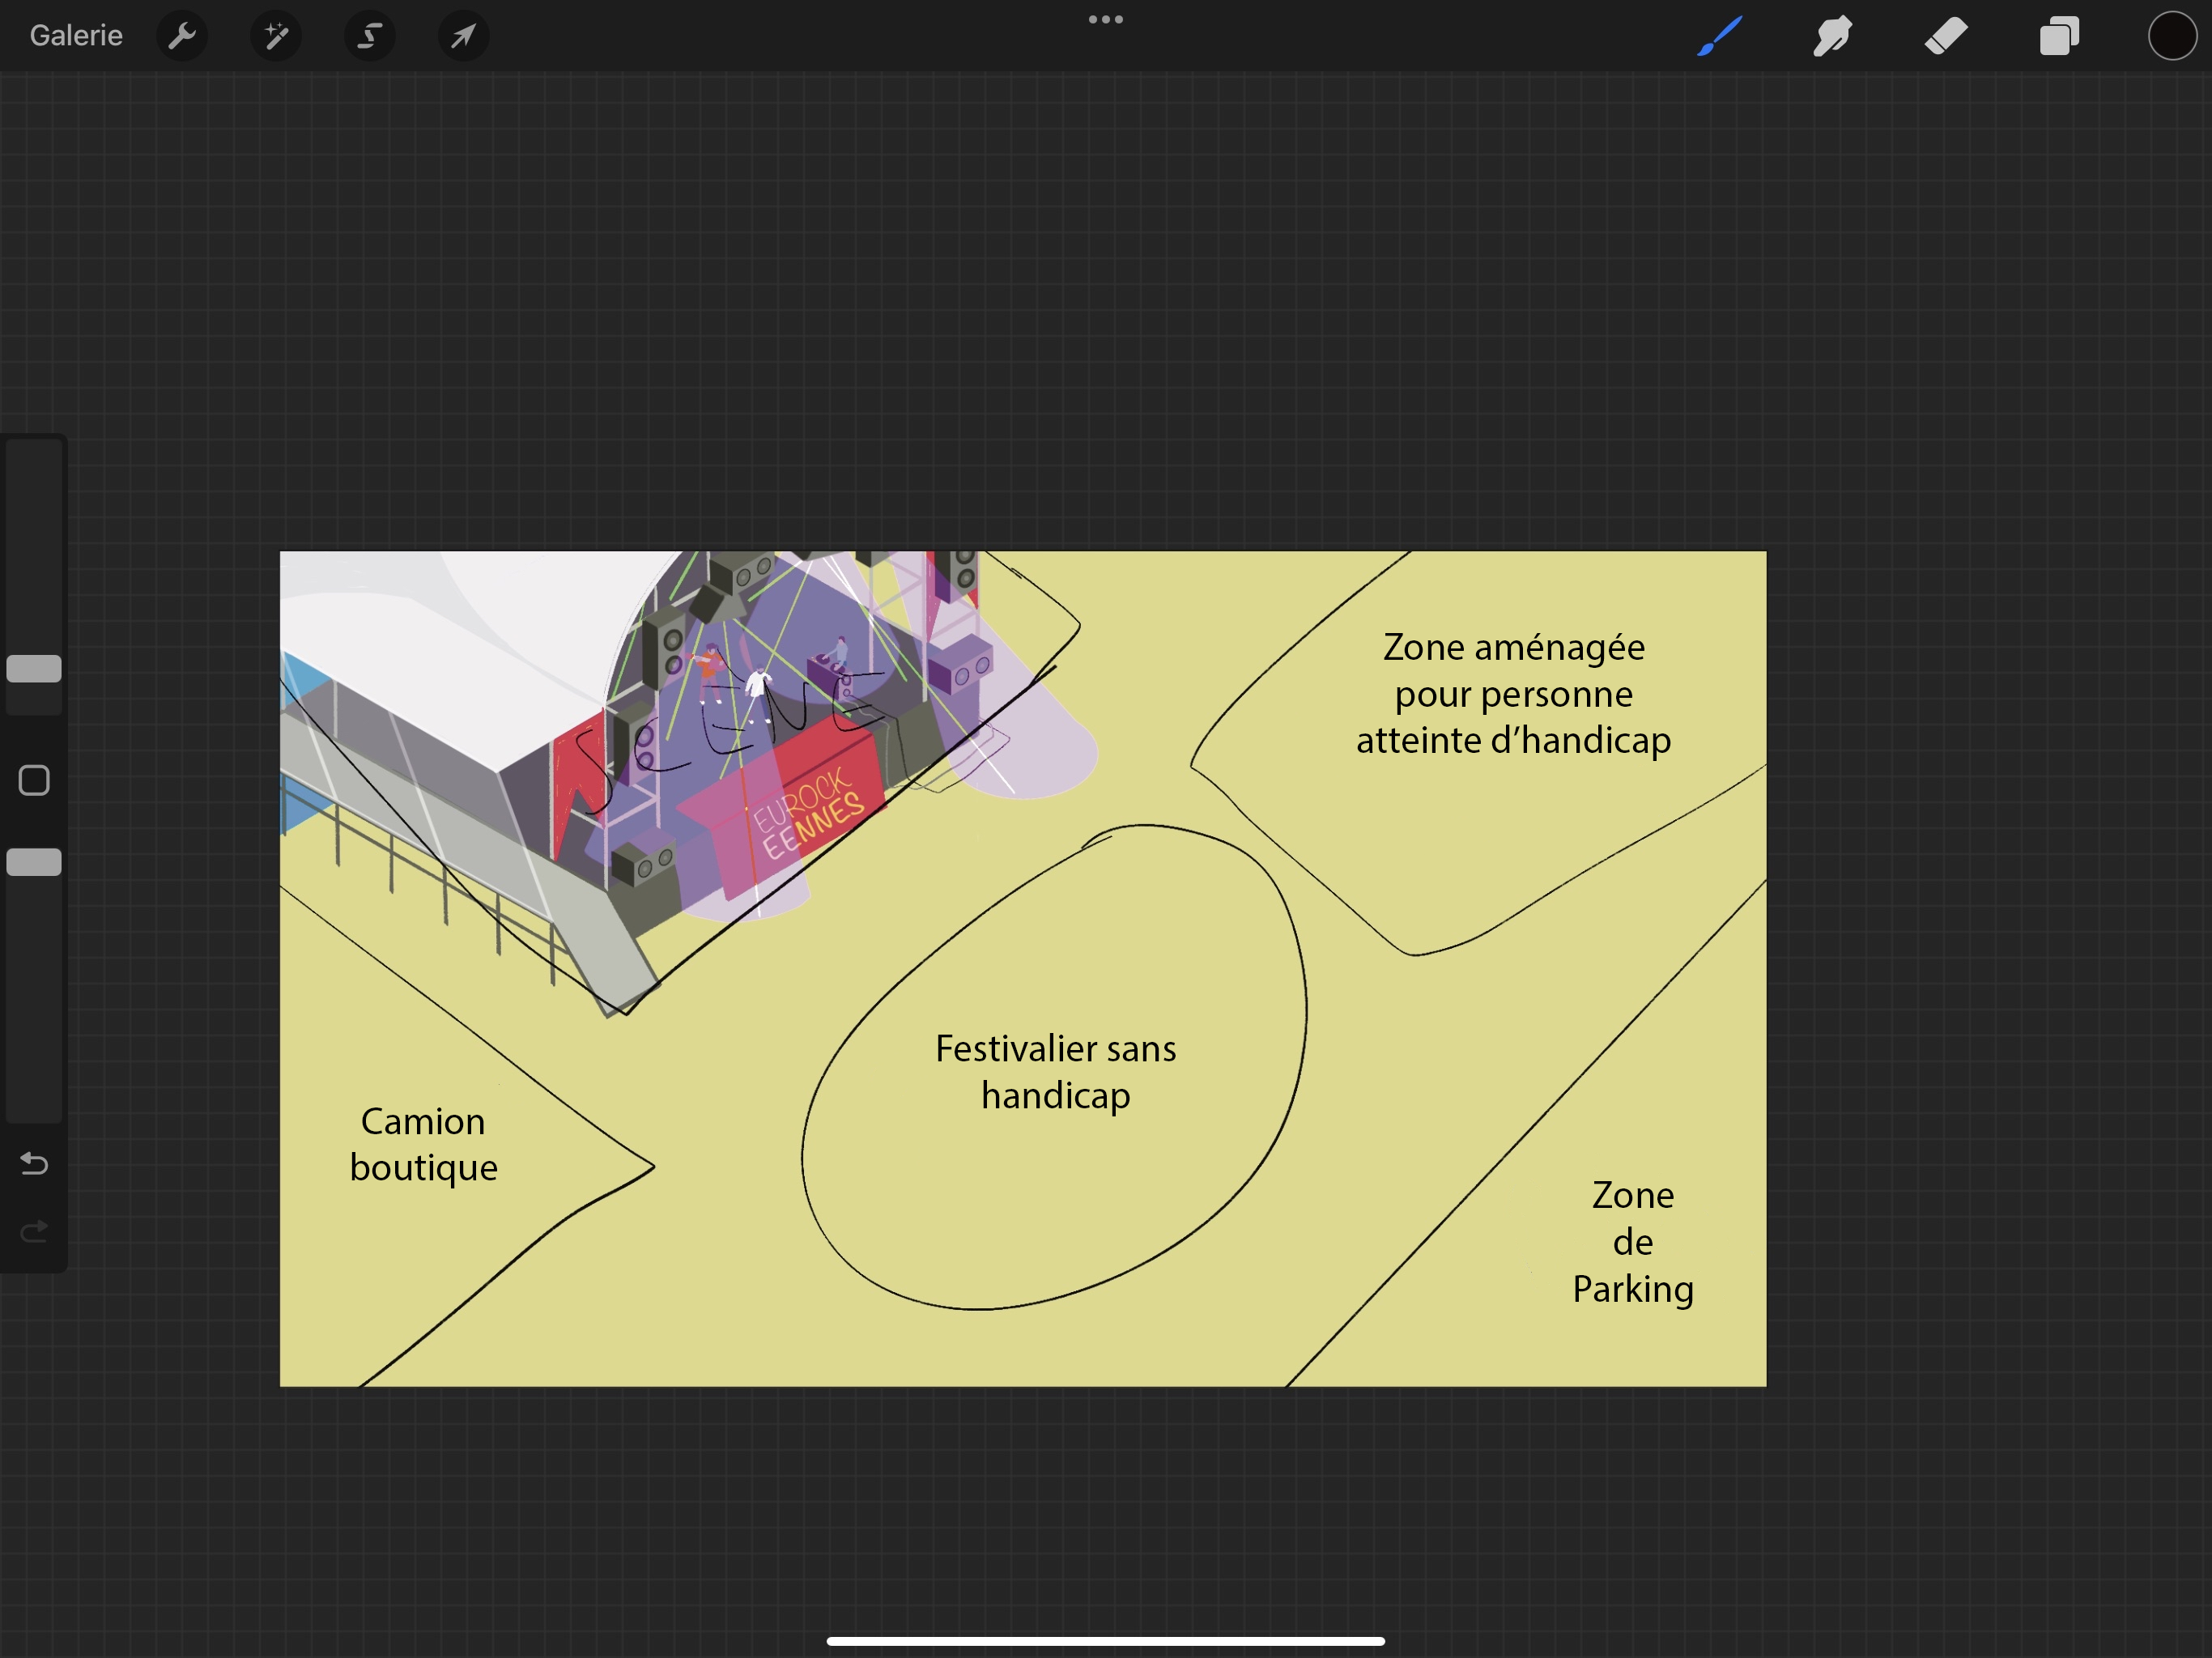Open the Layers panel
Viewport: 2212px width, 1658px height.
(x=2060, y=36)
